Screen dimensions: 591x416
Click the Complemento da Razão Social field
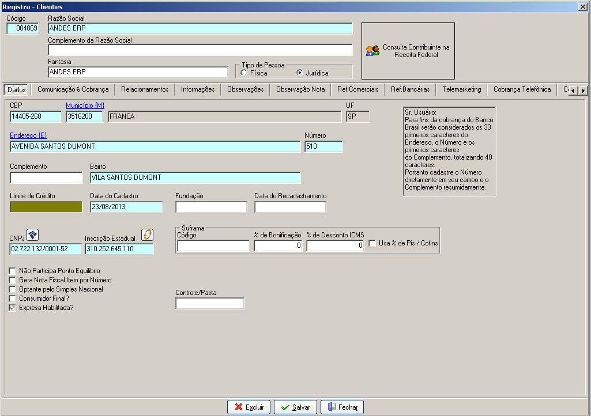[200, 50]
